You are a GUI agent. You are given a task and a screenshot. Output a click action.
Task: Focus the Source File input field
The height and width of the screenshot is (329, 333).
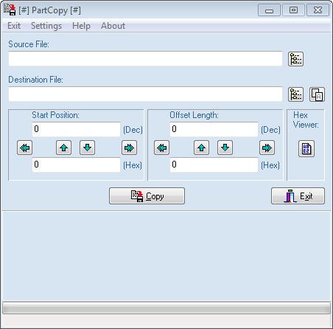click(145, 59)
